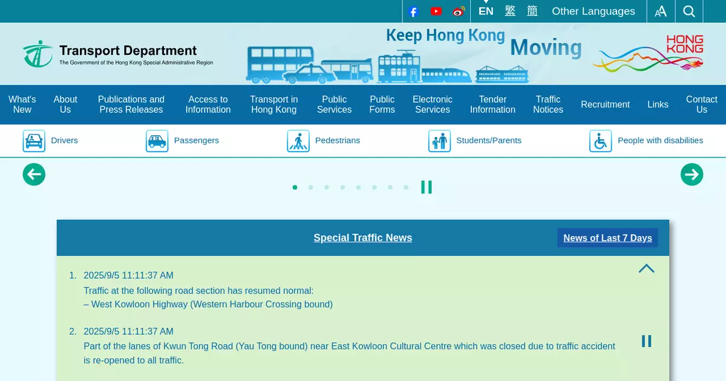The height and width of the screenshot is (381, 726).
Task: Go to next banner with right arrow
Action: pyautogui.click(x=692, y=174)
